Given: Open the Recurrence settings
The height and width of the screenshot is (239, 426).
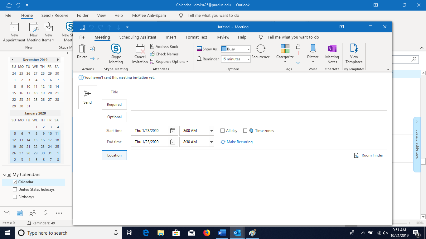Looking at the screenshot, I should pyautogui.click(x=261, y=53).
